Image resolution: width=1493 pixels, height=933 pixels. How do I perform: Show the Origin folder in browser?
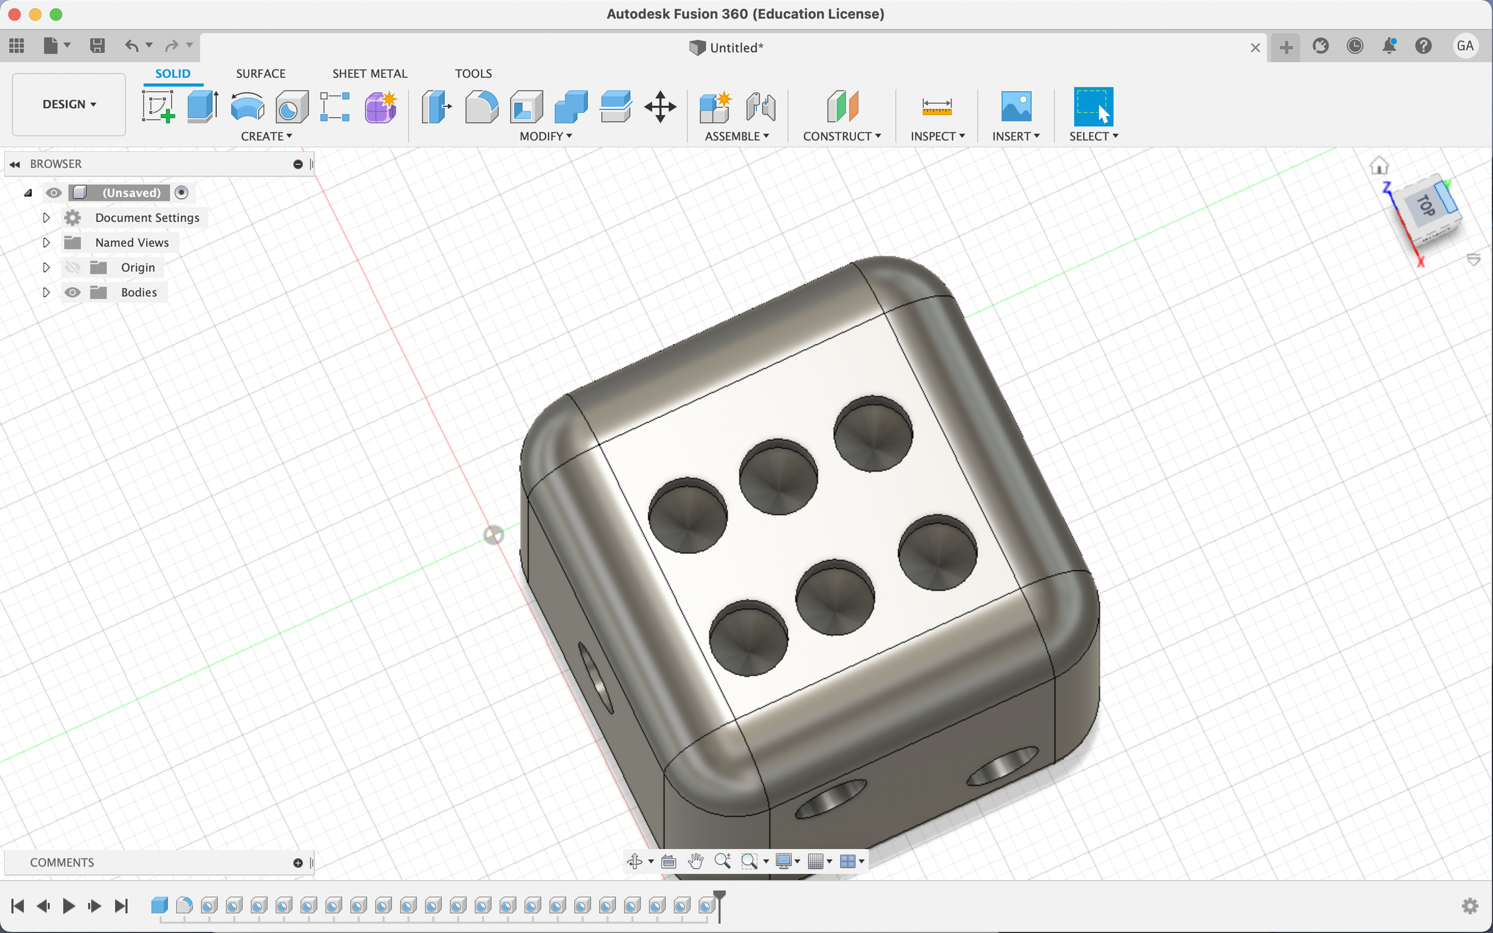[x=73, y=267]
